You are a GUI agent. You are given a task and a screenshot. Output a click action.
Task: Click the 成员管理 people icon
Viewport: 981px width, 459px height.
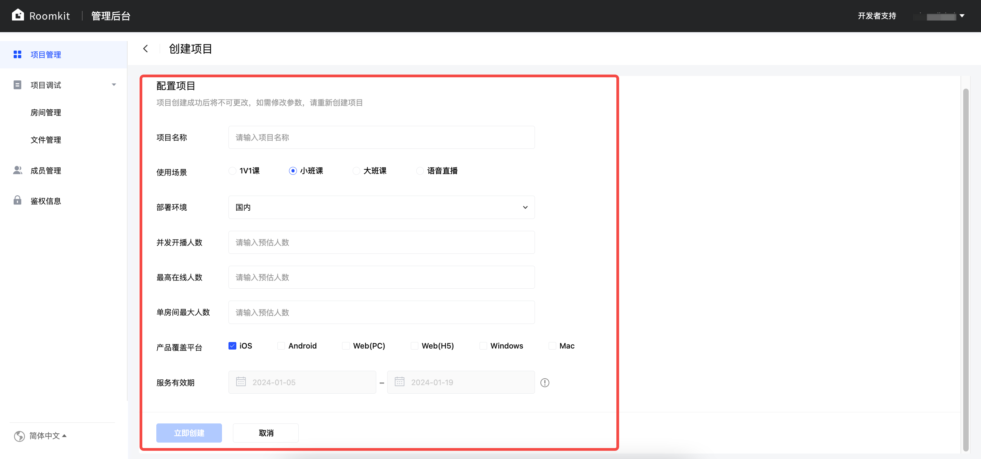[x=17, y=170]
